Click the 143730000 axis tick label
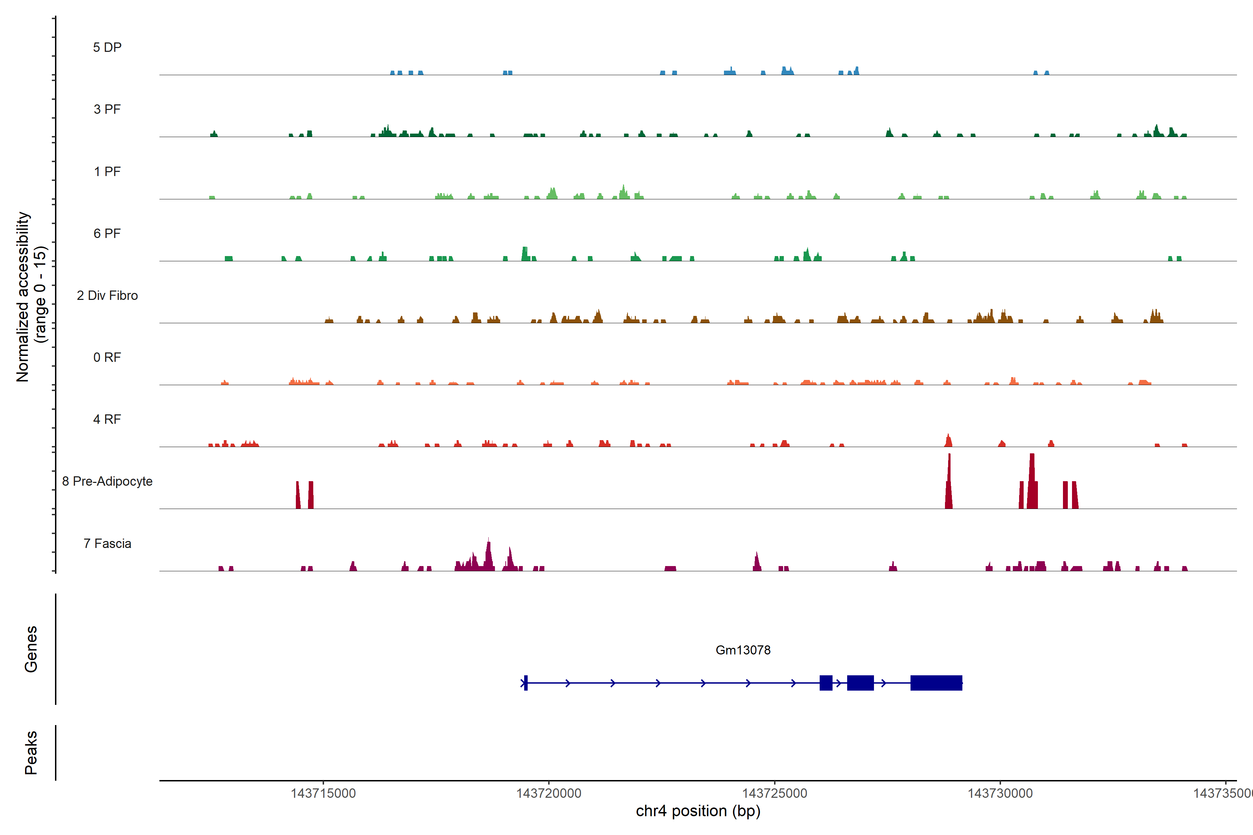This screenshot has height=835, width=1253. pyautogui.click(x=1000, y=793)
